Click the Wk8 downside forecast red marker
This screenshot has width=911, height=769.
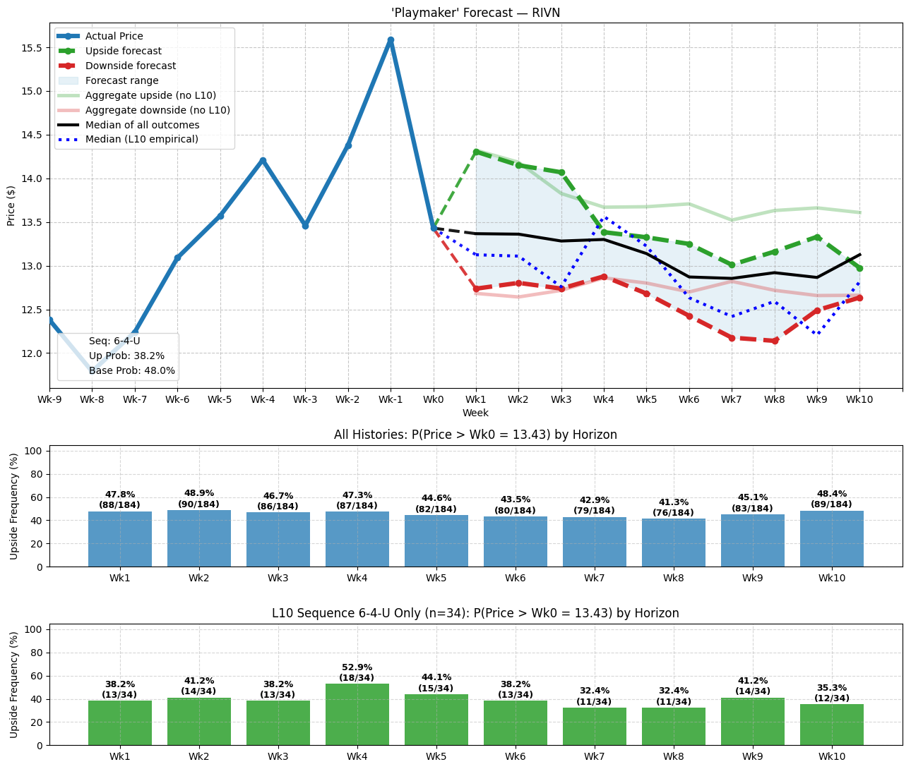coord(775,341)
